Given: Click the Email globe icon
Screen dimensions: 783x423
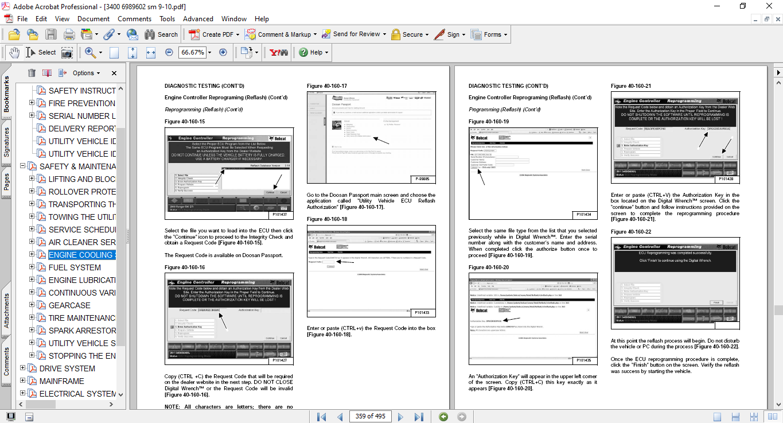Looking at the screenshot, I should coord(133,34).
